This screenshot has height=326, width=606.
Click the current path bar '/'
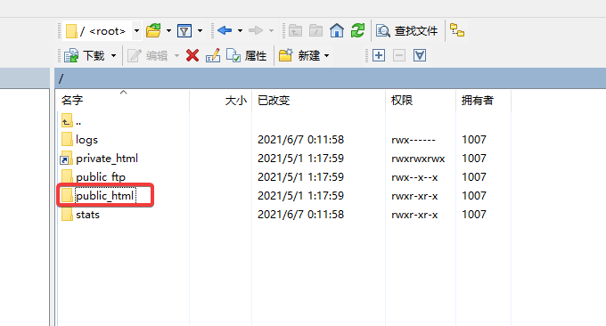tap(330, 78)
